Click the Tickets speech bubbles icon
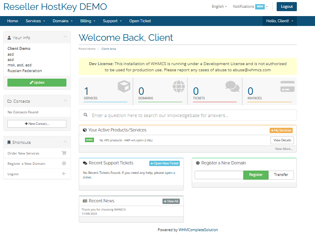The height and width of the screenshot is (239, 315). pos(232,87)
